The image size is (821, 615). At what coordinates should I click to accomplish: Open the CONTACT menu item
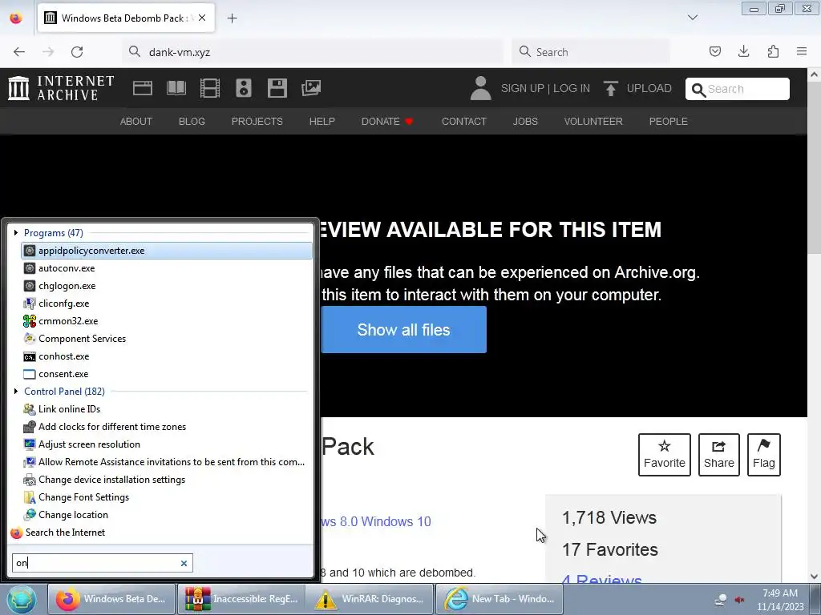pos(464,122)
